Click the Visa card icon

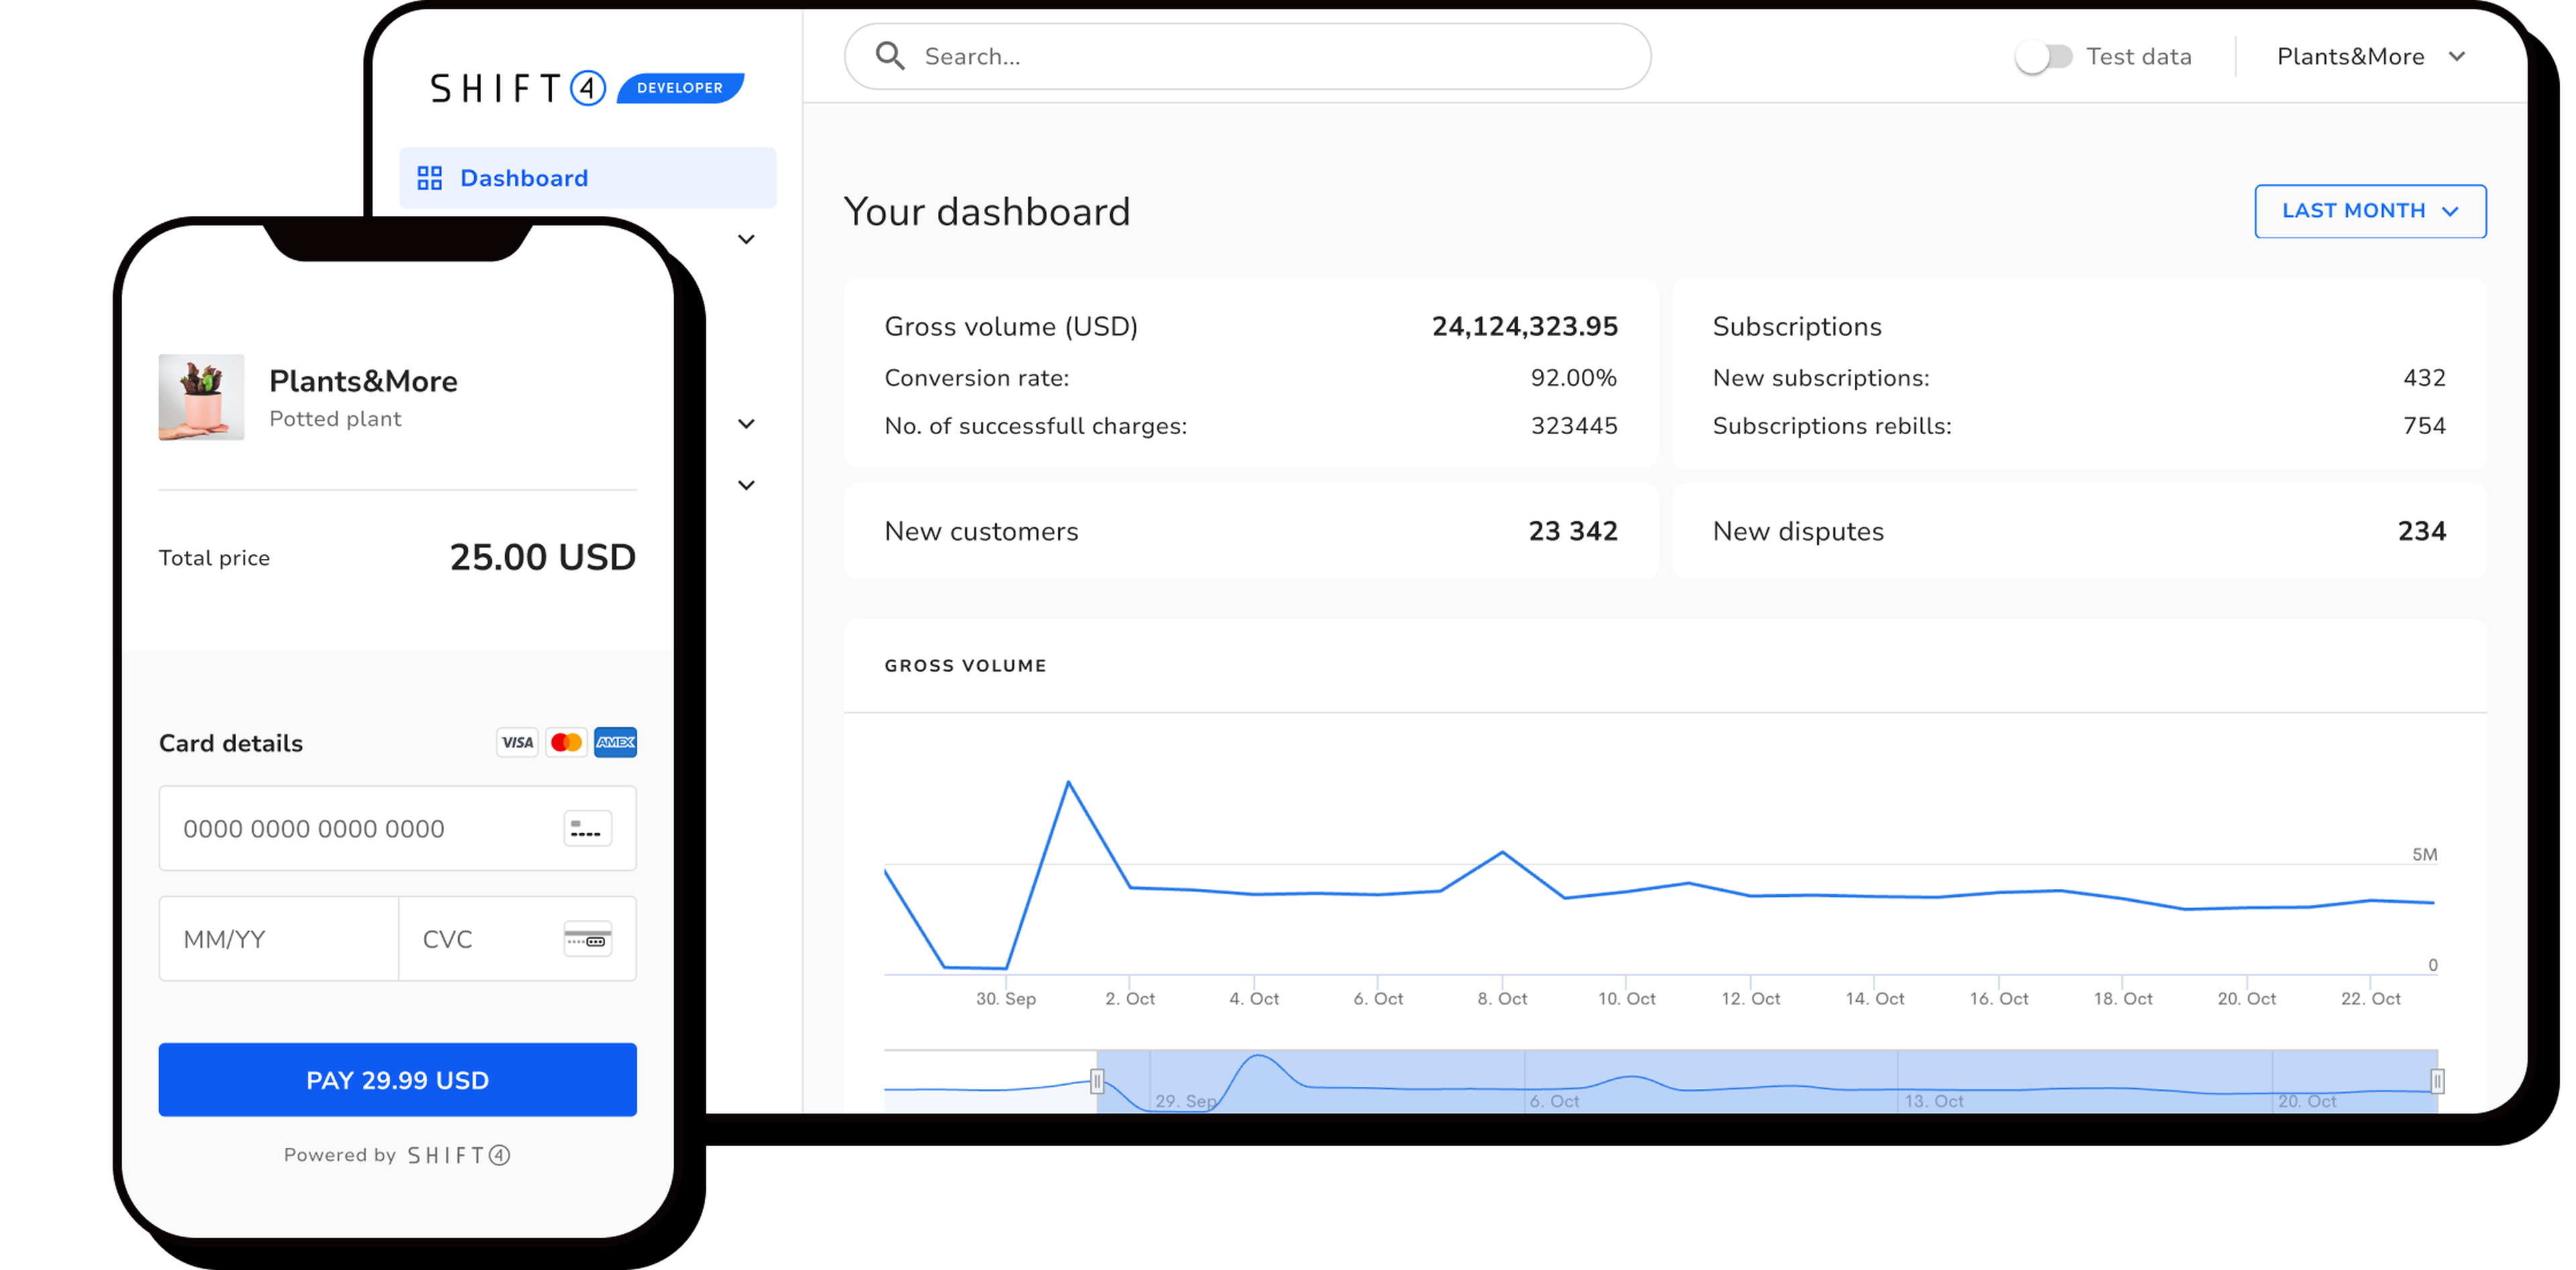tap(517, 742)
